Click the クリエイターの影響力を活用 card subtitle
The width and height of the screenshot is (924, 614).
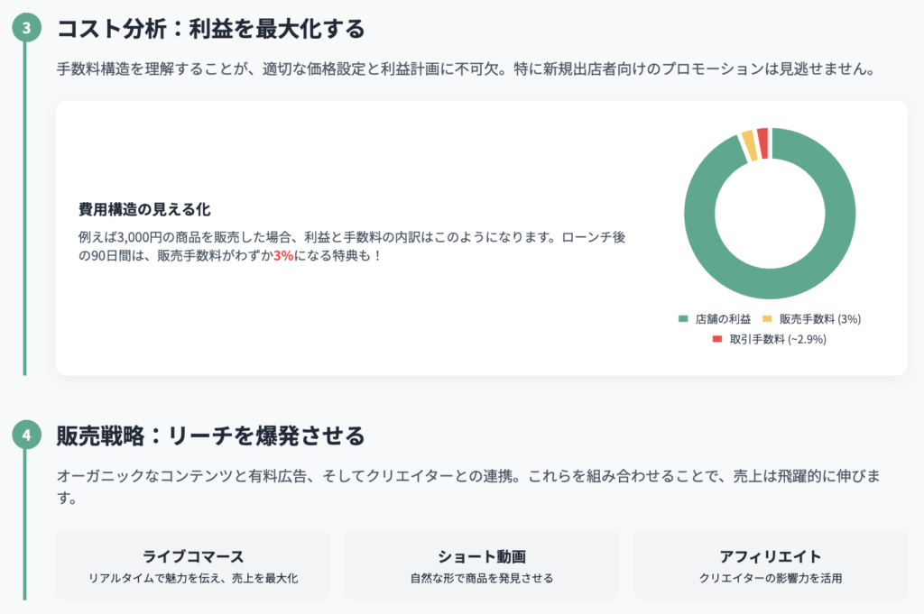tap(771, 578)
